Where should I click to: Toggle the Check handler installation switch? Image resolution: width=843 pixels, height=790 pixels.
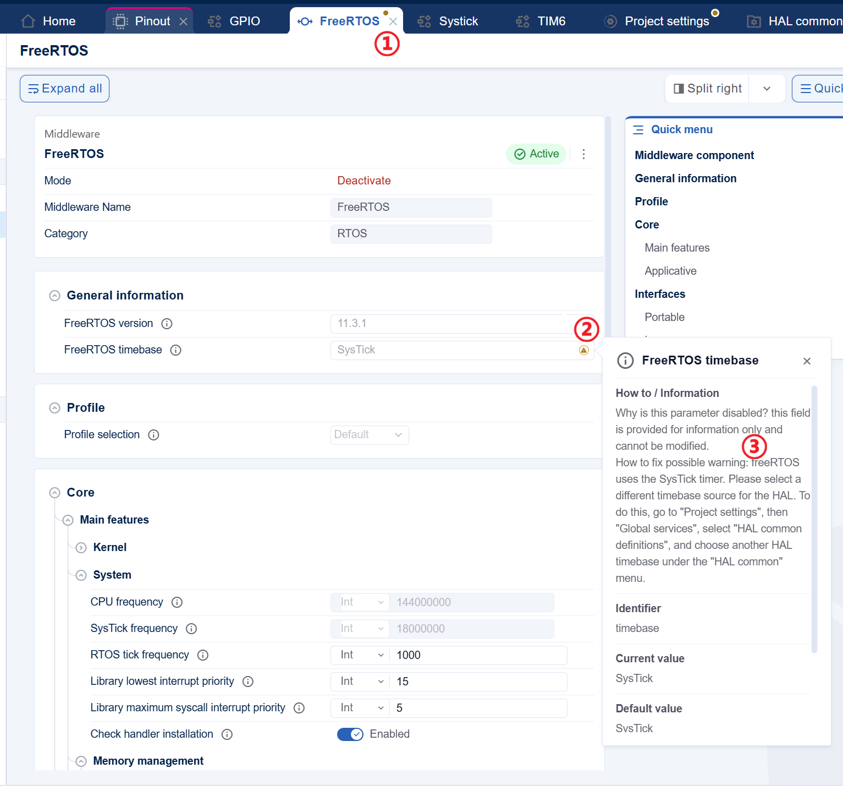(350, 734)
